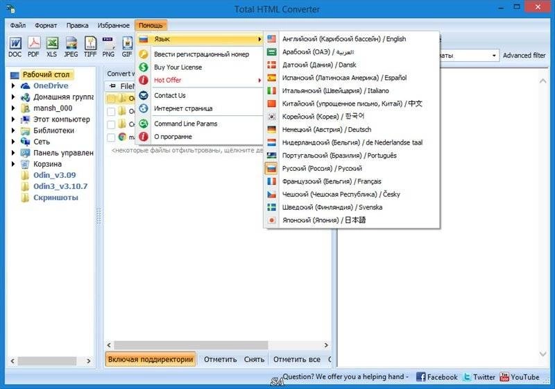Expand the Библиотеки tree node
Screen dimensions: 555x389
pos(13,131)
